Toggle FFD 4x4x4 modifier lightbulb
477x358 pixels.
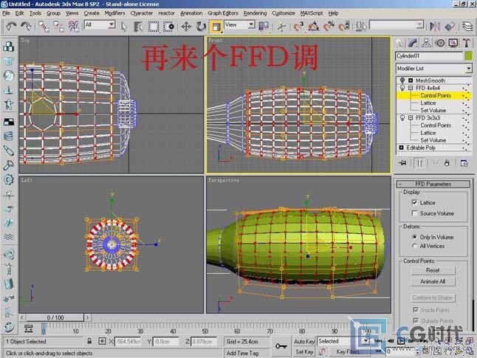[x=402, y=88]
